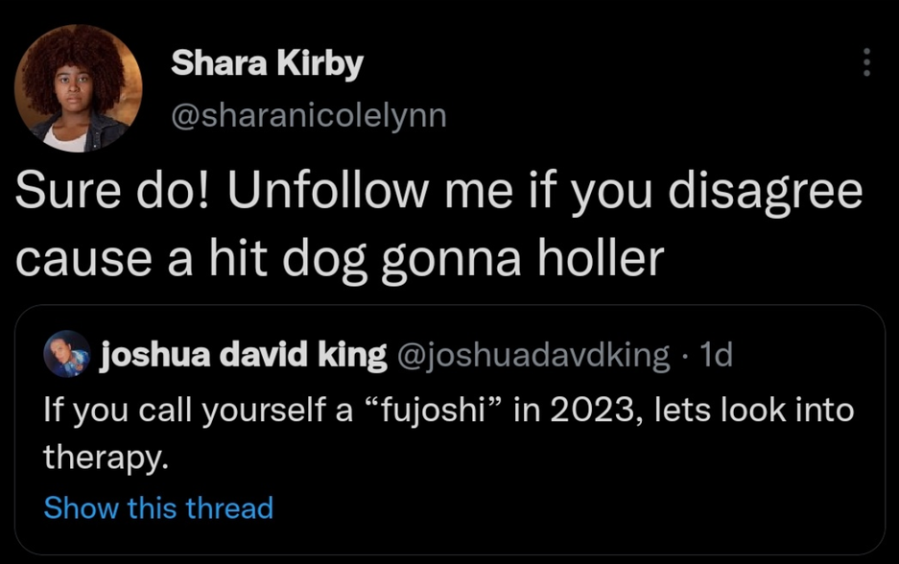Open the three-dot more options menu
The width and height of the screenshot is (899, 564).
click(866, 62)
